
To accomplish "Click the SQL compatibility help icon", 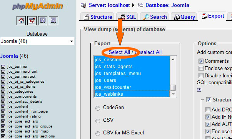I will (199, 90).
